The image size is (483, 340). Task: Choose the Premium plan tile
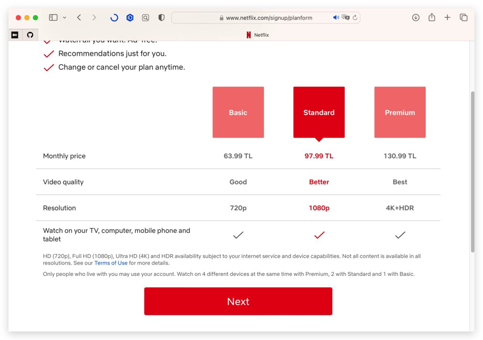(400, 112)
